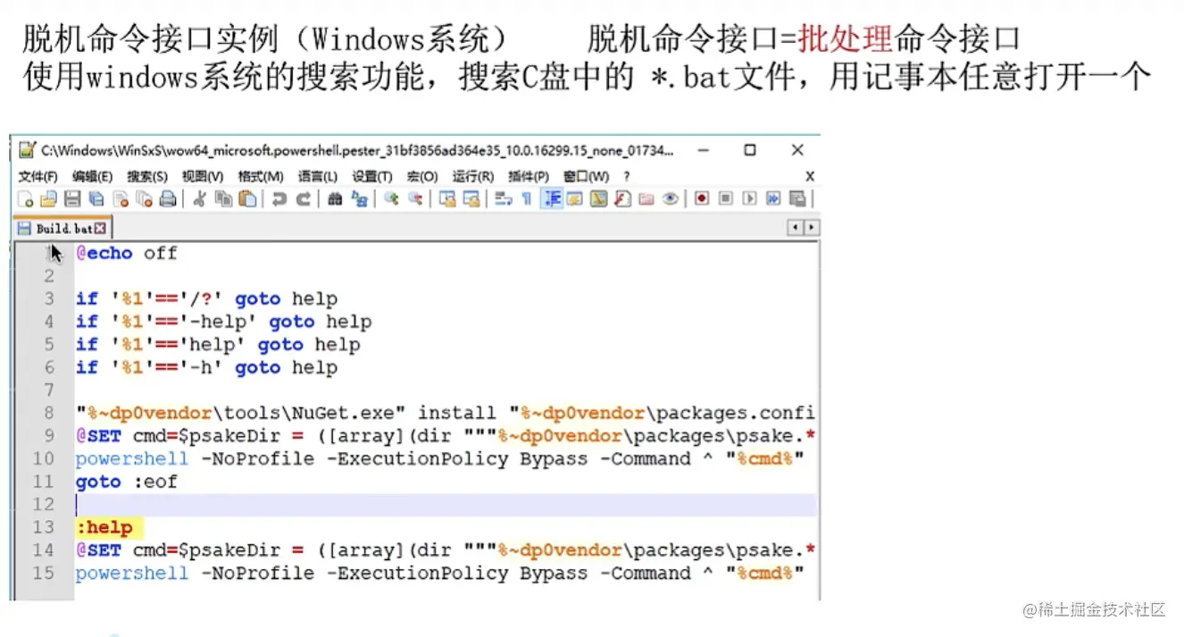
Task: Click the tab bar right scroll arrow
Action: click(x=811, y=228)
